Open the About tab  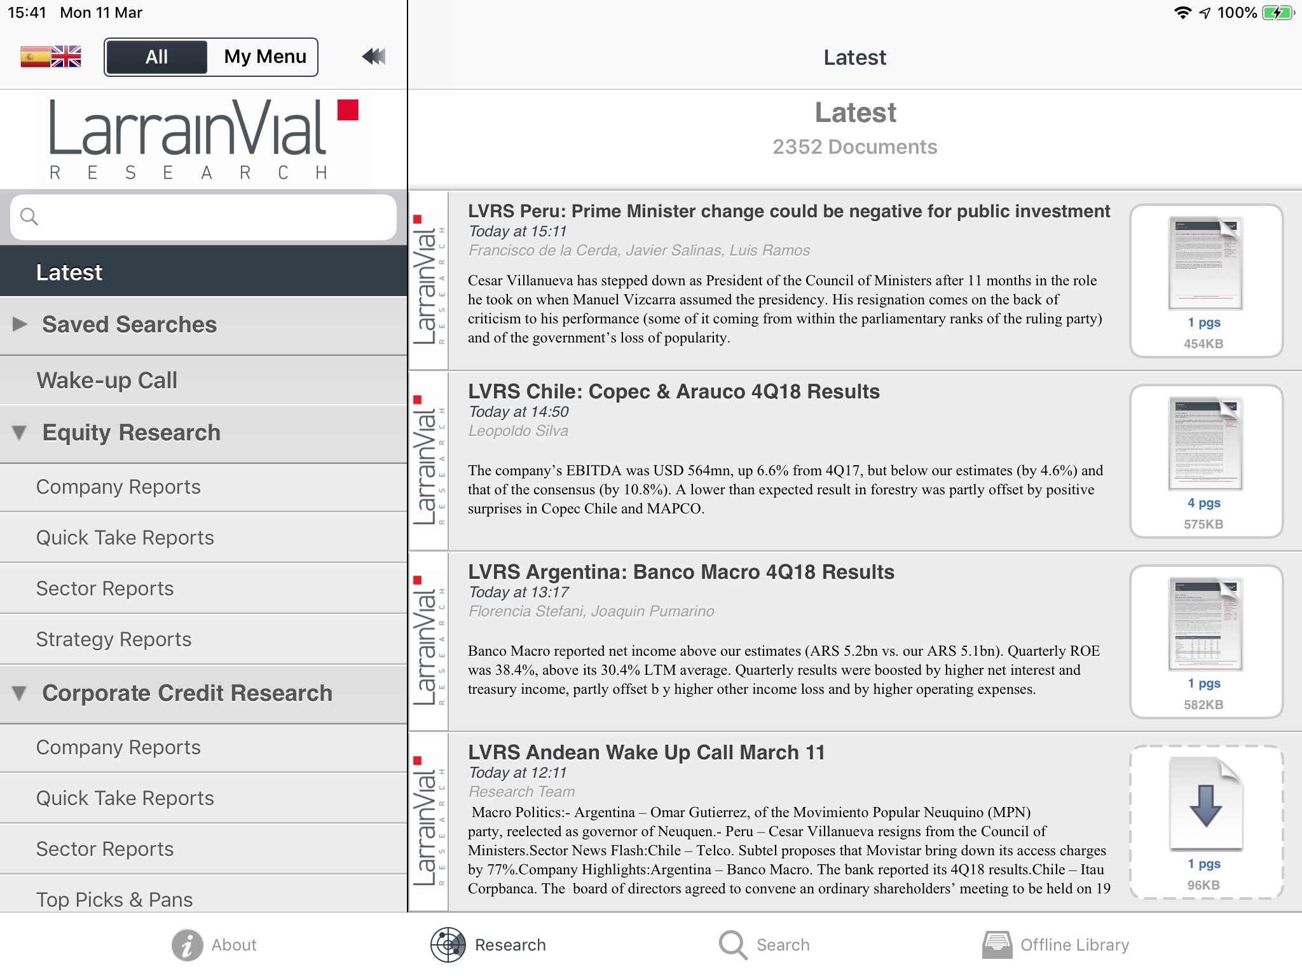(214, 945)
